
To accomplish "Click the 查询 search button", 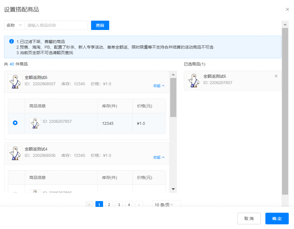I will (x=100, y=25).
